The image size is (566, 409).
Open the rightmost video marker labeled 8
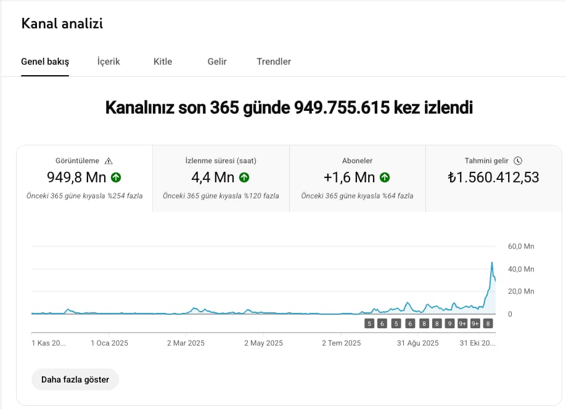[488, 323]
